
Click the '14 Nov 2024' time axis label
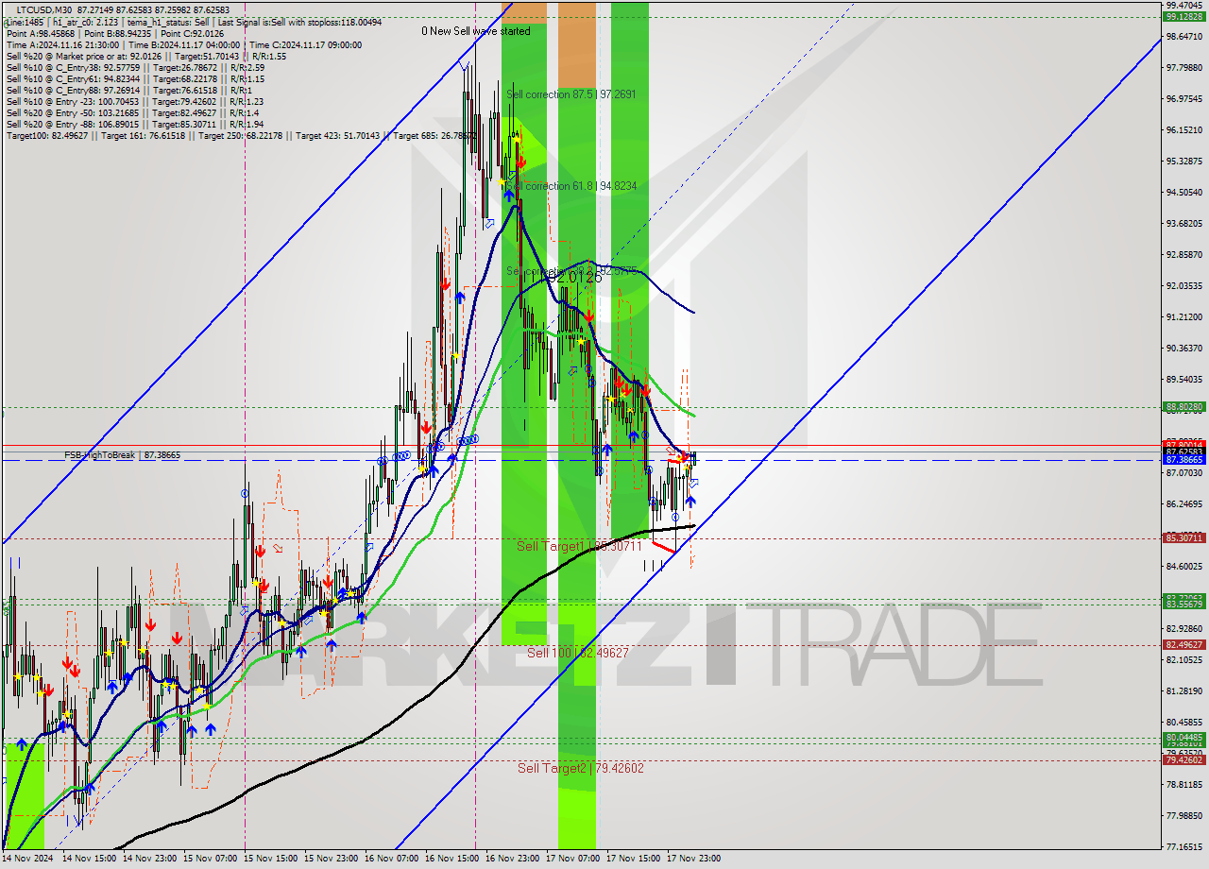[x=28, y=859]
